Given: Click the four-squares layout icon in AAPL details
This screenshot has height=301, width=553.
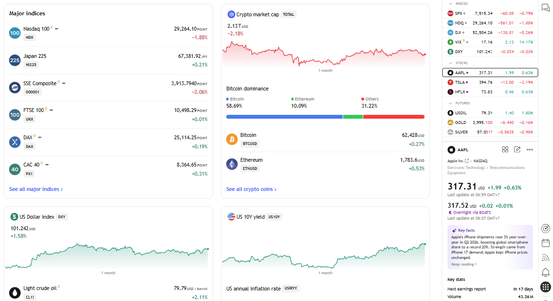Looking at the screenshot, I should coord(505,150).
